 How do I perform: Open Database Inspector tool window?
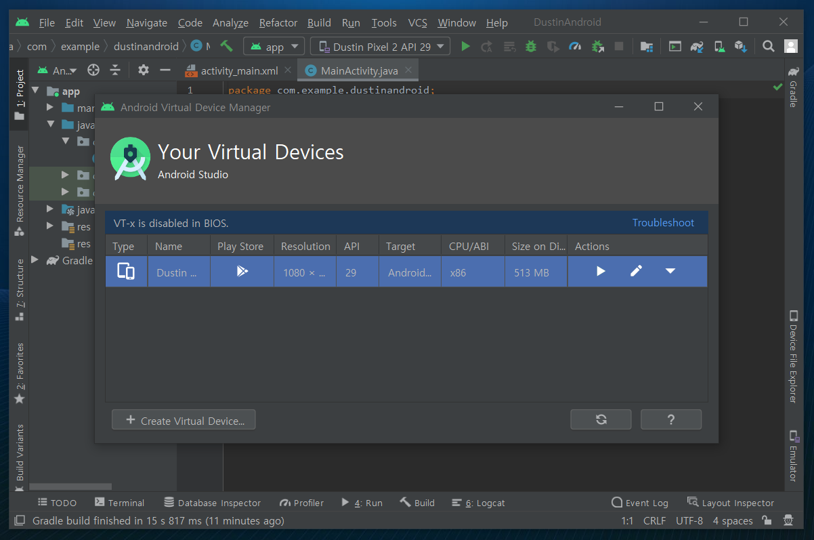point(212,503)
